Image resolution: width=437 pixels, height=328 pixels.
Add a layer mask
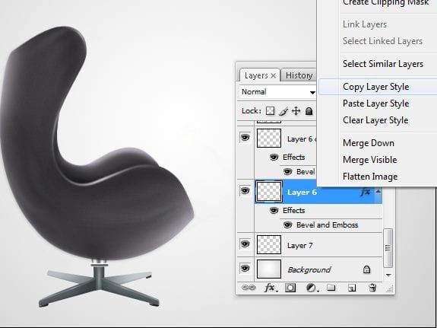tap(290, 288)
